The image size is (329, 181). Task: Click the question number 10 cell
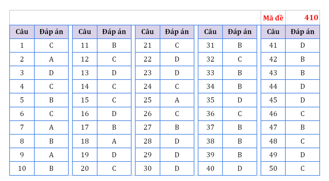pyautogui.click(x=22, y=168)
